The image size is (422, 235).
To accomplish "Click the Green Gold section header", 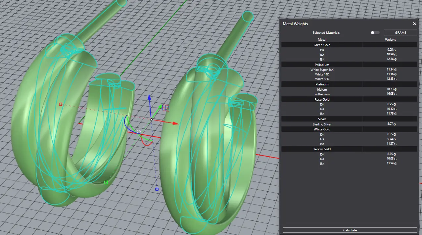I will coord(322,45).
